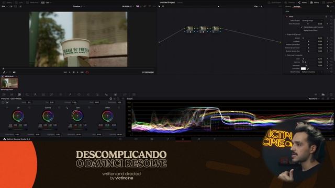Open the viewer zoom percentage dropdown
335x188 pixels.
[x=4, y=6]
